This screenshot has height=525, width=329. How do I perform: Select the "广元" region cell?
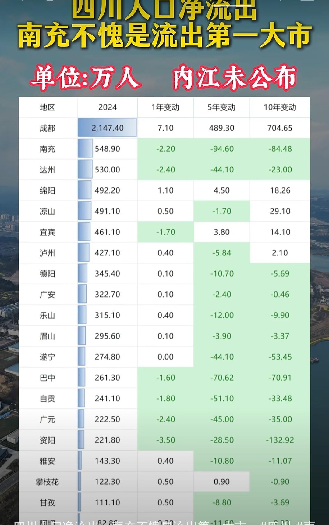click(47, 419)
